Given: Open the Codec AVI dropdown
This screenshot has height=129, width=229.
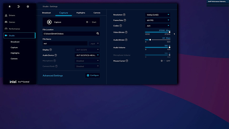Looking at the screenshot, I should 158,26.
